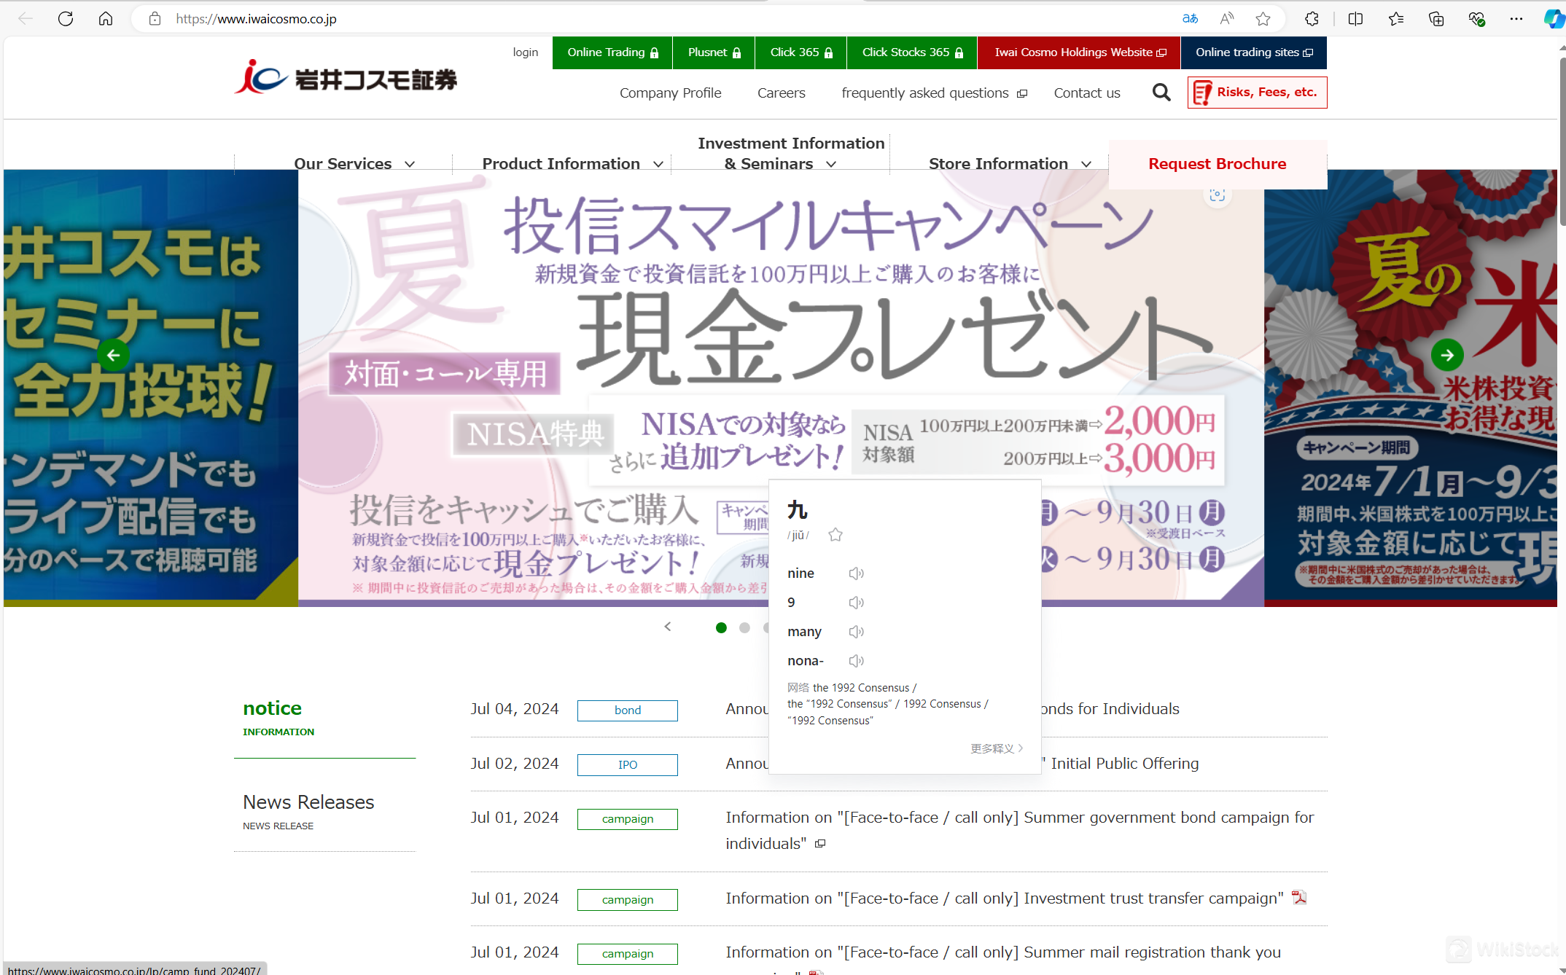Open Summer mail registration thank you notice
Screen dimensions: 1566x975
1003,952
